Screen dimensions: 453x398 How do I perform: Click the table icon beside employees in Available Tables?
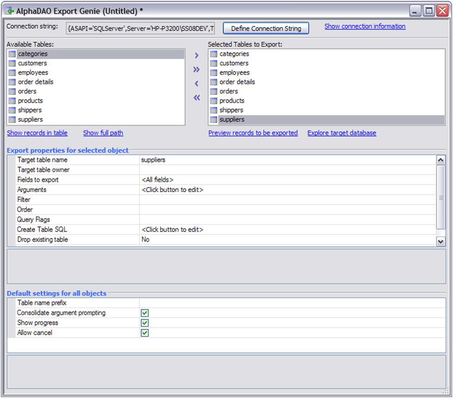coord(12,73)
